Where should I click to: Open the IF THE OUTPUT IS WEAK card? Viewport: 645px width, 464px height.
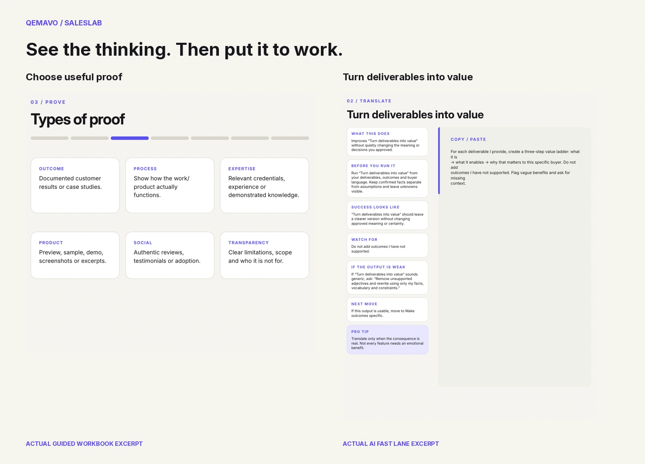tap(387, 278)
